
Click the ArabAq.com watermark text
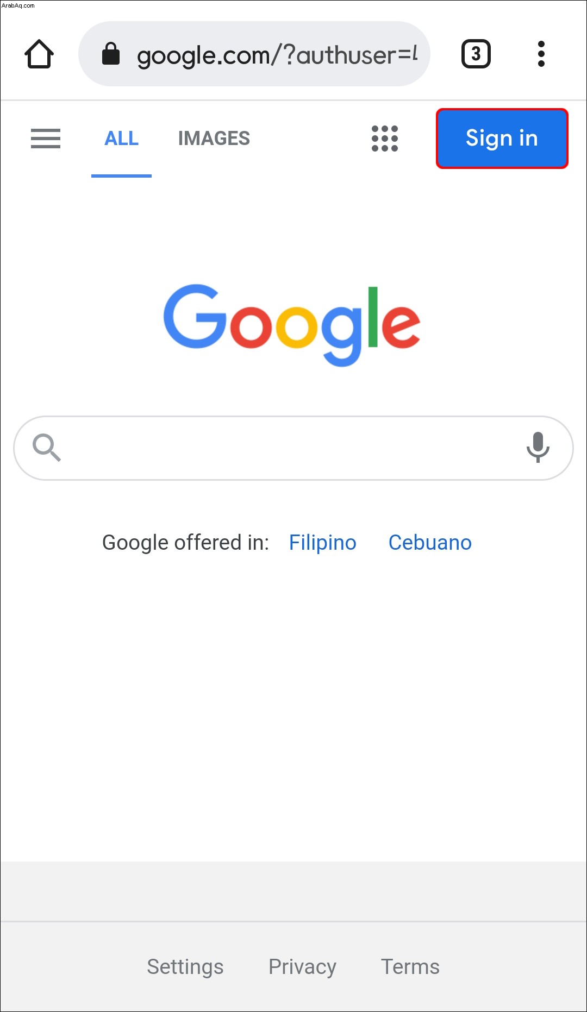18,5
